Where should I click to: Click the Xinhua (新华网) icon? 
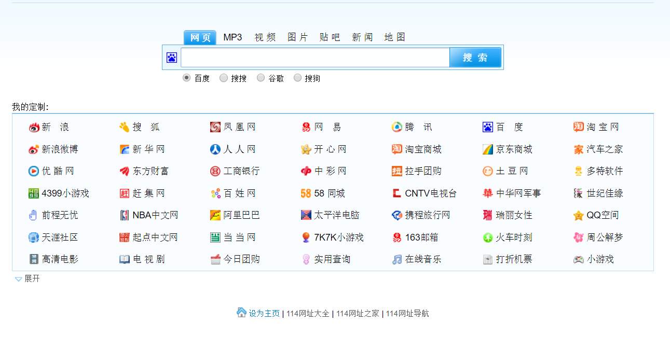tap(124, 149)
